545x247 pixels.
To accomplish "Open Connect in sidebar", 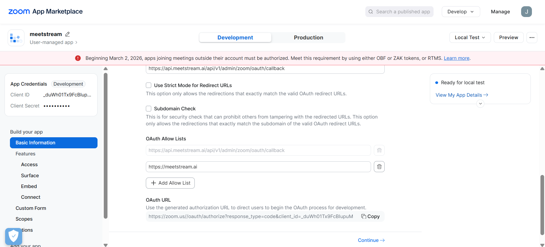I will click(31, 197).
